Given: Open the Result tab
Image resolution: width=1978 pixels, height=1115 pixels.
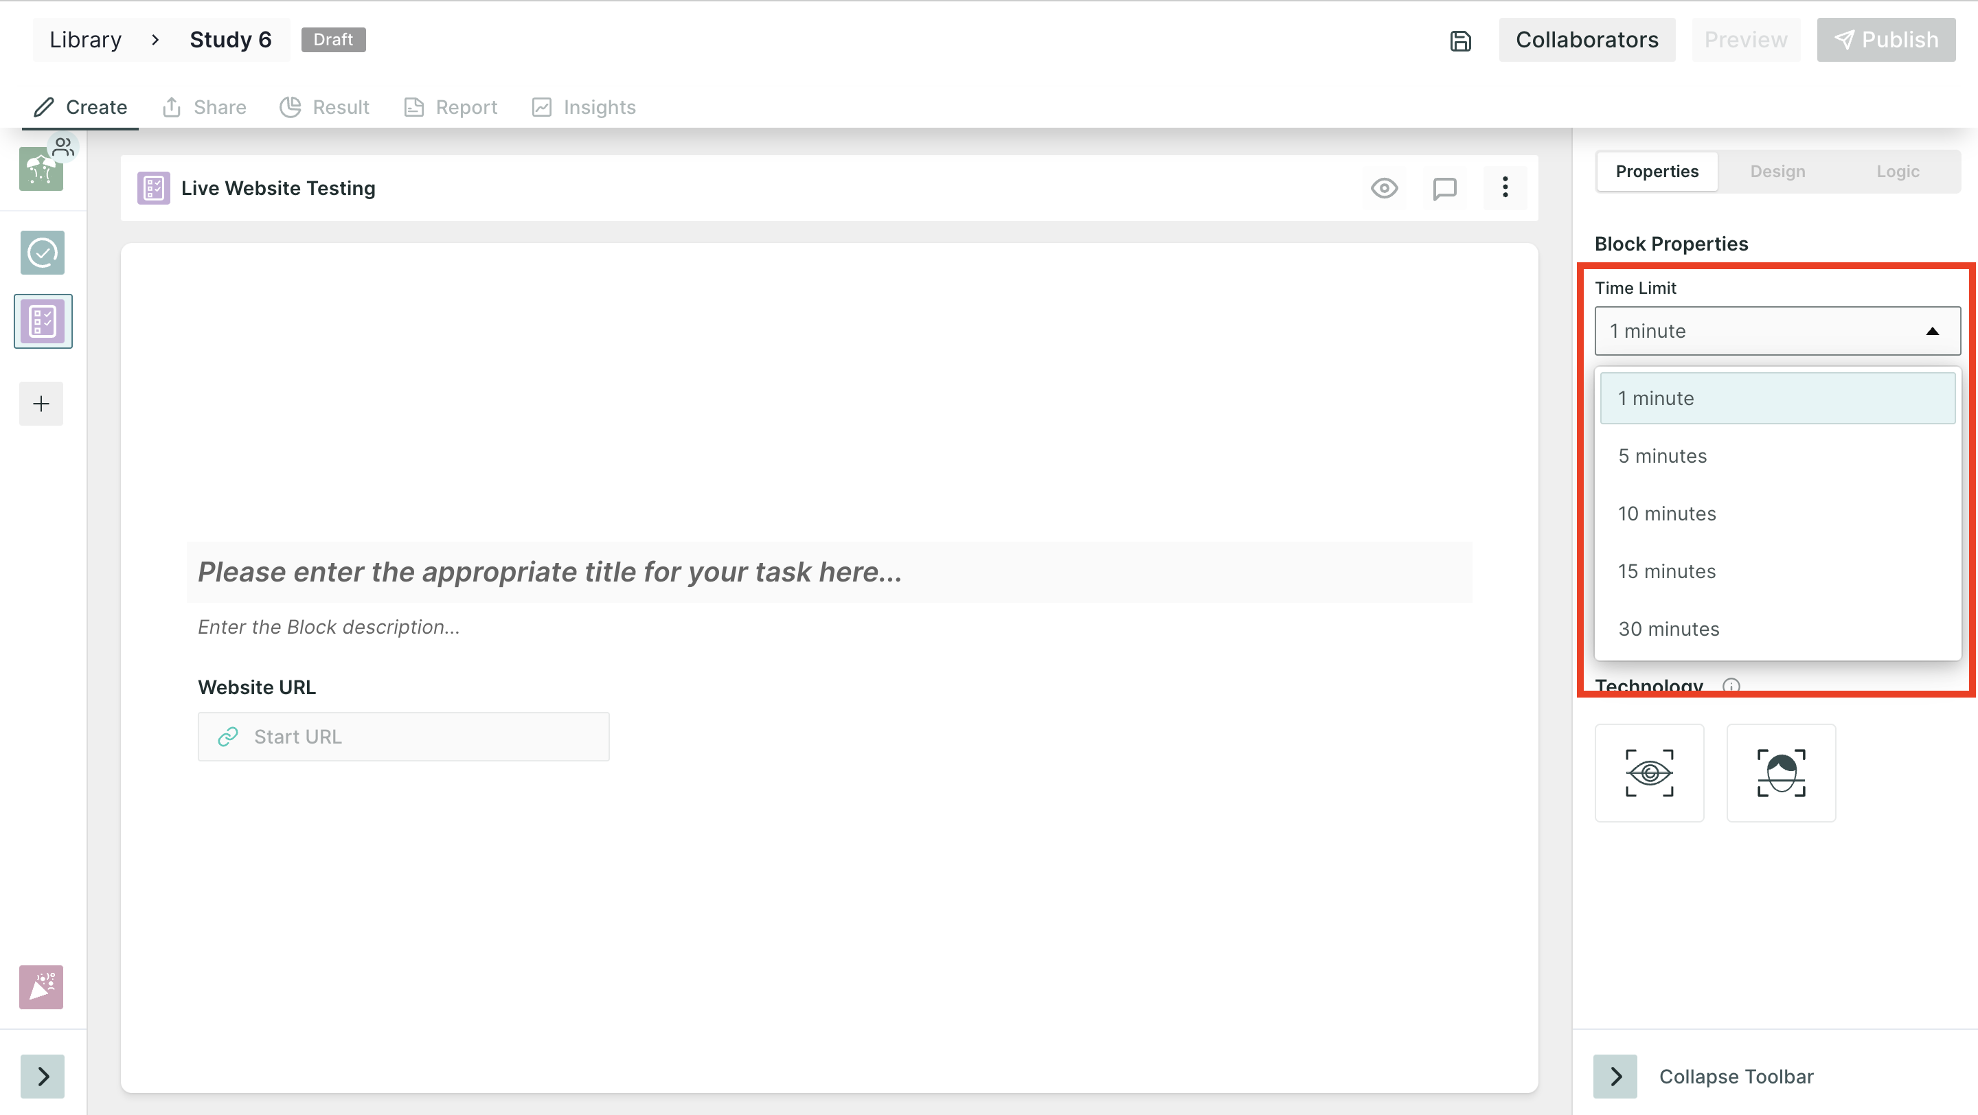Looking at the screenshot, I should point(325,107).
